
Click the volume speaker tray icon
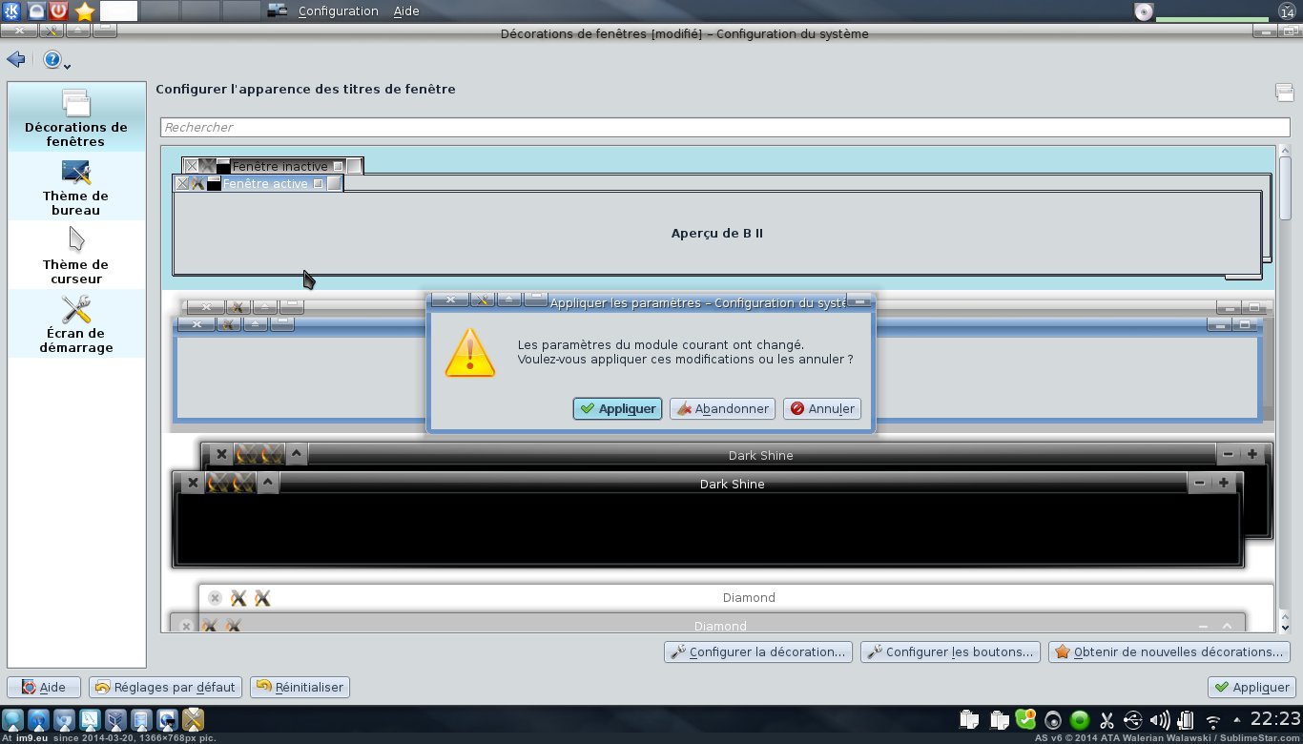pos(1160,720)
